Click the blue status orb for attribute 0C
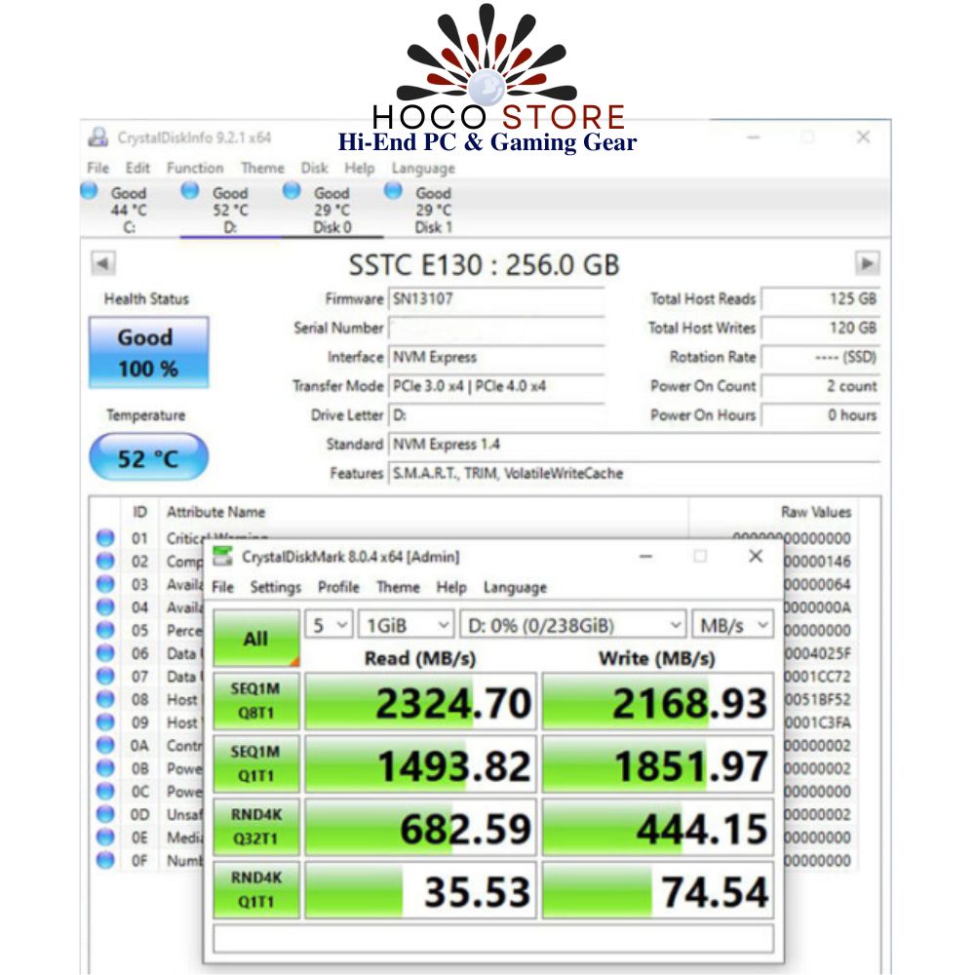This screenshot has width=975, height=975. point(105,791)
